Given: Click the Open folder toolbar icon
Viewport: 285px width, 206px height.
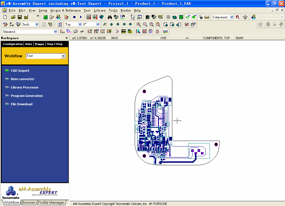Looking at the screenshot, I should point(13,17).
